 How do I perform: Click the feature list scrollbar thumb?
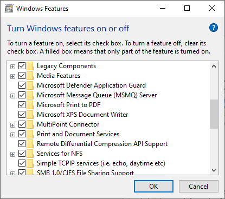point(214,114)
